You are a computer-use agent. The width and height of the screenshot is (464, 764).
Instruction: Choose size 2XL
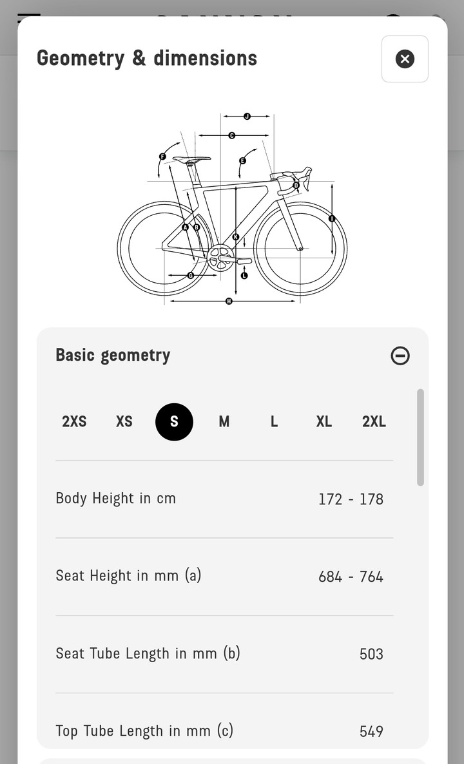(374, 421)
